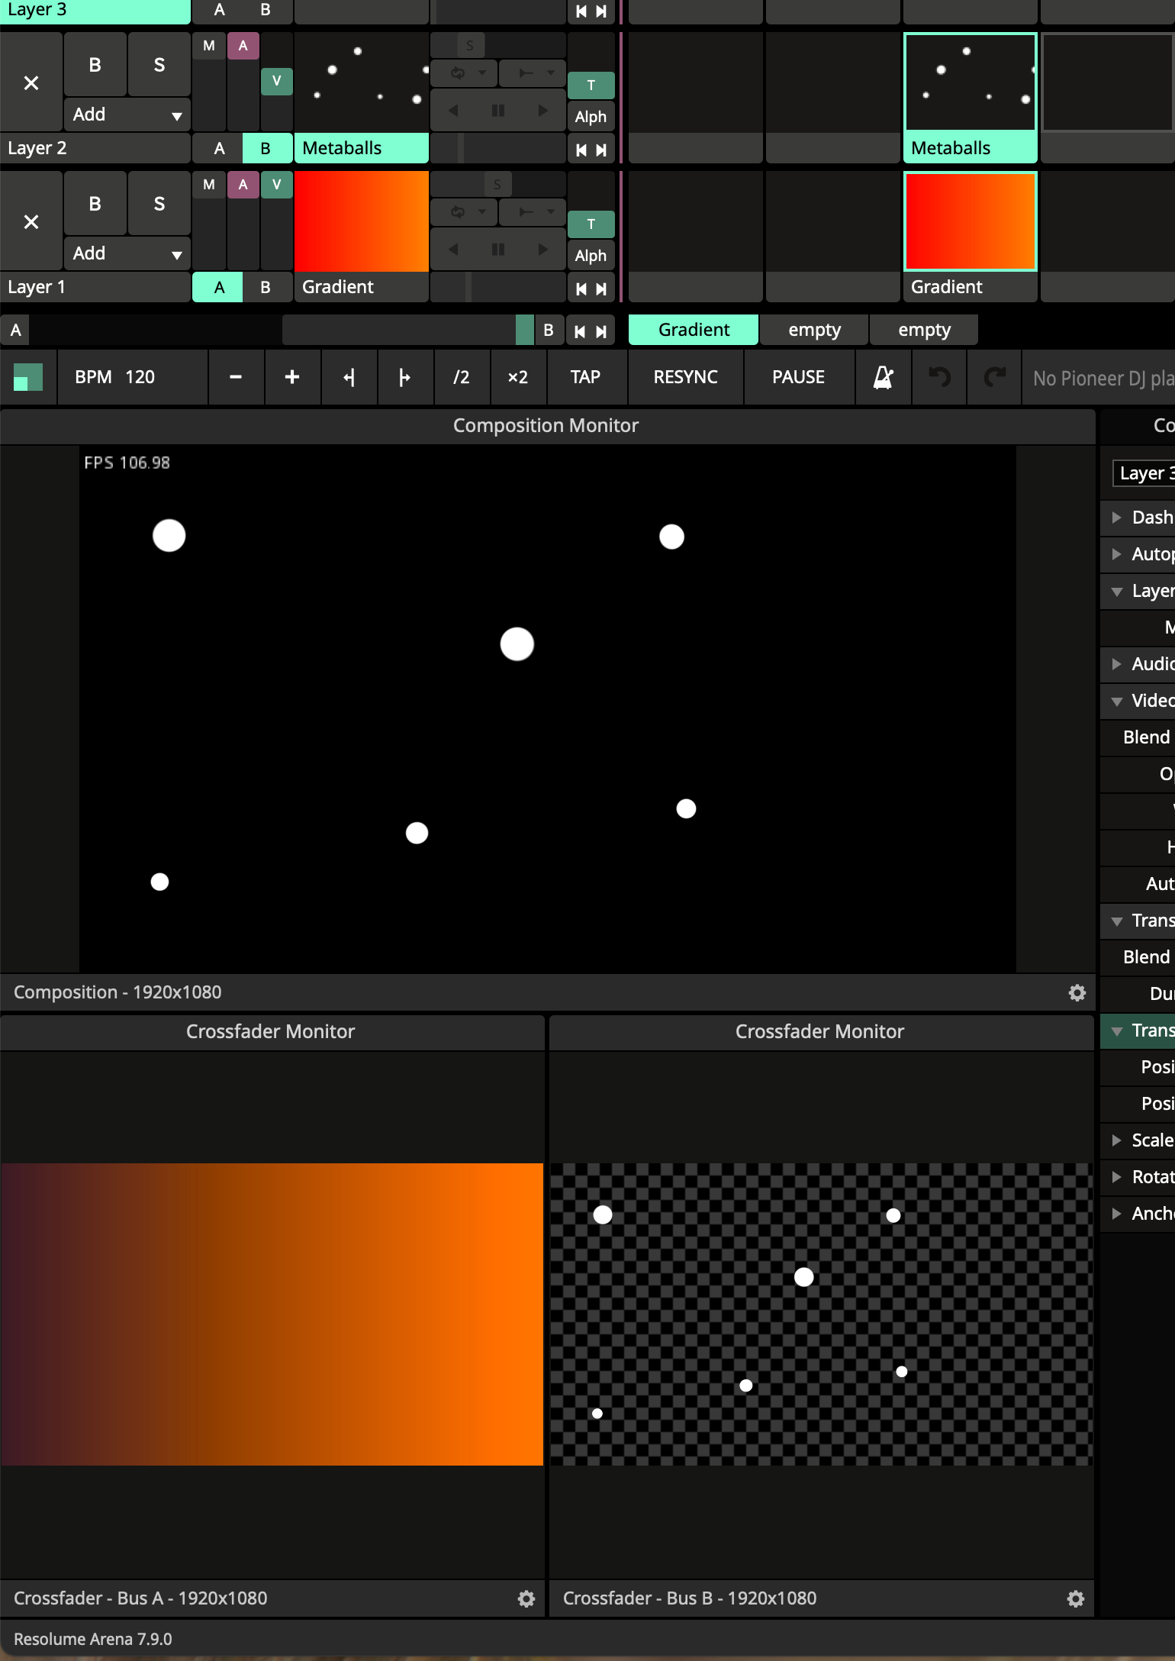Open Crossfader Bus A monitor settings gear
The width and height of the screenshot is (1175, 1661).
(x=526, y=1598)
